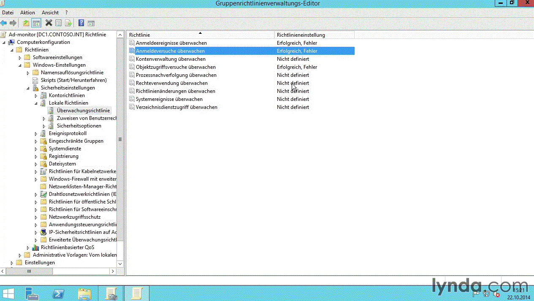
Task: Click the Windows-Firewall tree icon
Action: tap(43, 179)
